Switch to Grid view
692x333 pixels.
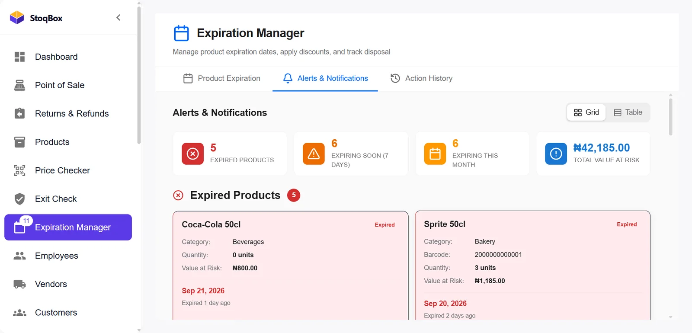coord(586,112)
